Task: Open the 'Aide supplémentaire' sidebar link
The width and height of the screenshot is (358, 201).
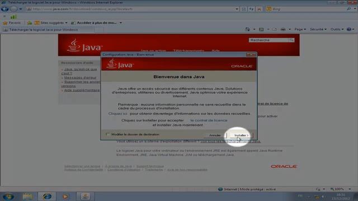Action: pos(82,90)
